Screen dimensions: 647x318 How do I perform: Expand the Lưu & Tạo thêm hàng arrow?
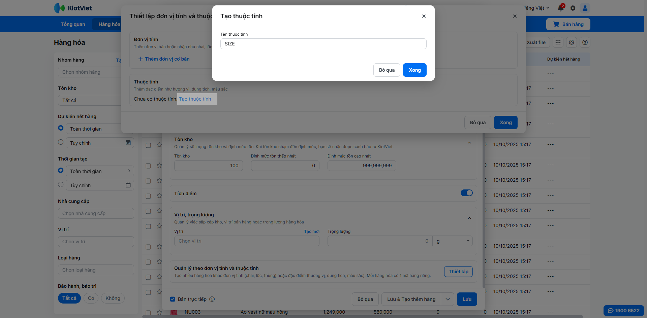(x=448, y=299)
